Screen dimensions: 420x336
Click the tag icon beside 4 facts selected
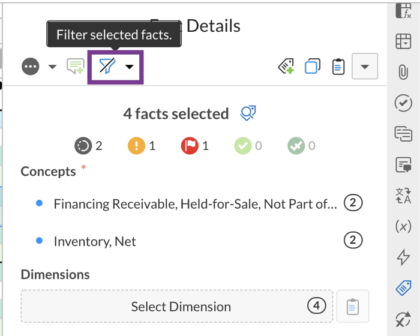point(248,113)
